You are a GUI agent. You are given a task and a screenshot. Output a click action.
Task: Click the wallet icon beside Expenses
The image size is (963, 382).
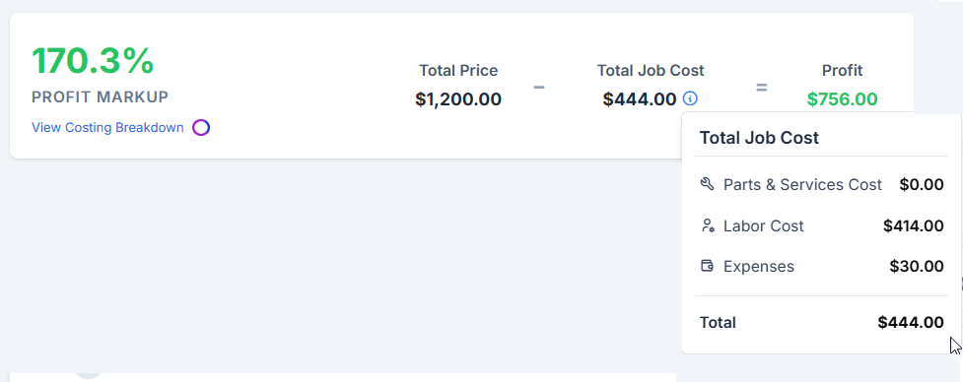[707, 266]
